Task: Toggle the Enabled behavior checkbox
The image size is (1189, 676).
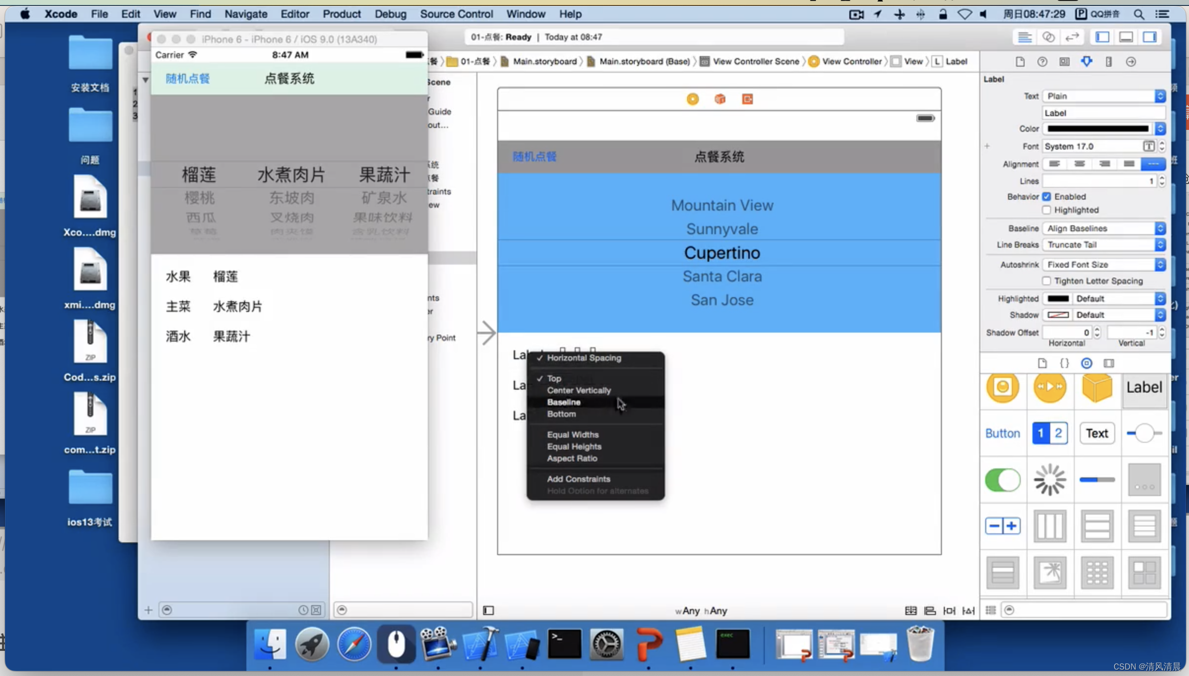Action: pos(1047,197)
